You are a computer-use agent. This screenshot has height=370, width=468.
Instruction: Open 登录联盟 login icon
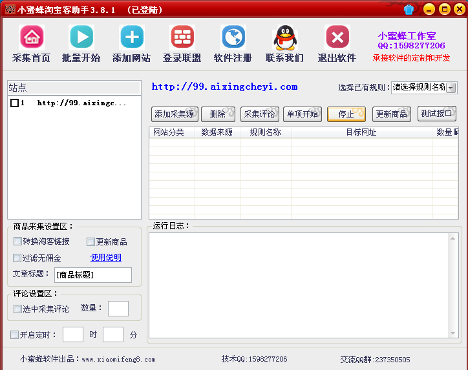182,37
